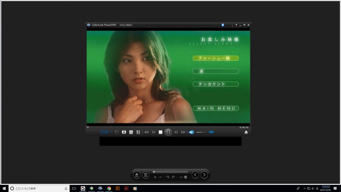The image size is (341, 192).
Task: Click the stop button in PowerDVD
Action: point(160,132)
